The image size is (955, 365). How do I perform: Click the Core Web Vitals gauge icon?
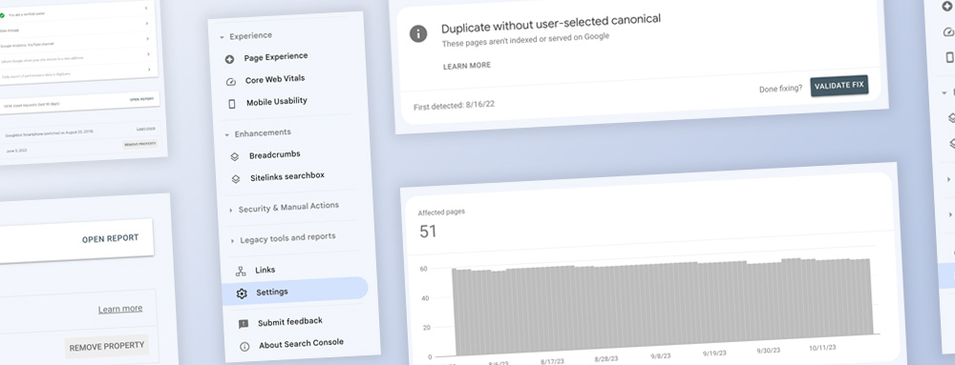coord(231,81)
